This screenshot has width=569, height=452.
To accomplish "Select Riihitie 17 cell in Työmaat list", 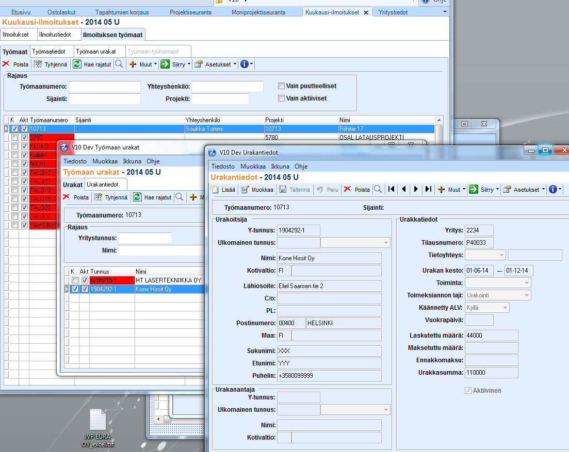I will [x=386, y=129].
